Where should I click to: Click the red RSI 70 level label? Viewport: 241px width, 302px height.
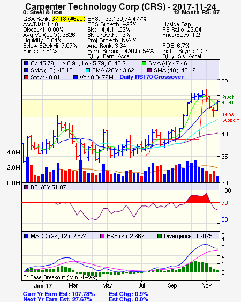224,203
